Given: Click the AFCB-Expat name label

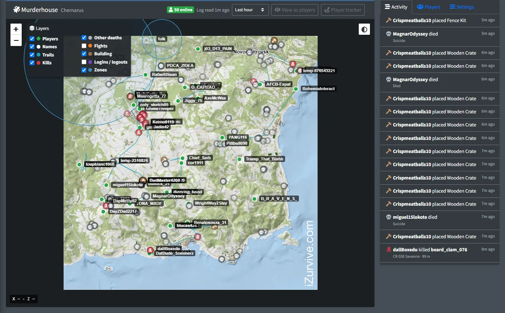Looking at the screenshot, I should tap(278, 84).
